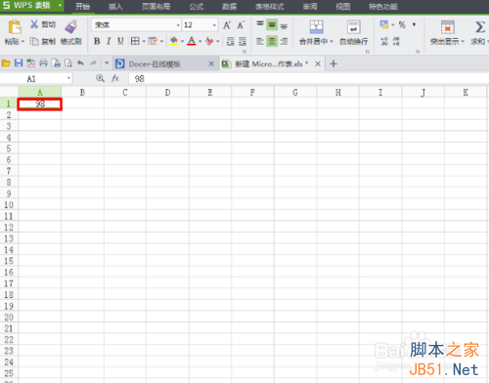Viewport: 489px width, 383px height.
Task: Open the 审阅 ribbon tab
Action: tap(310, 7)
